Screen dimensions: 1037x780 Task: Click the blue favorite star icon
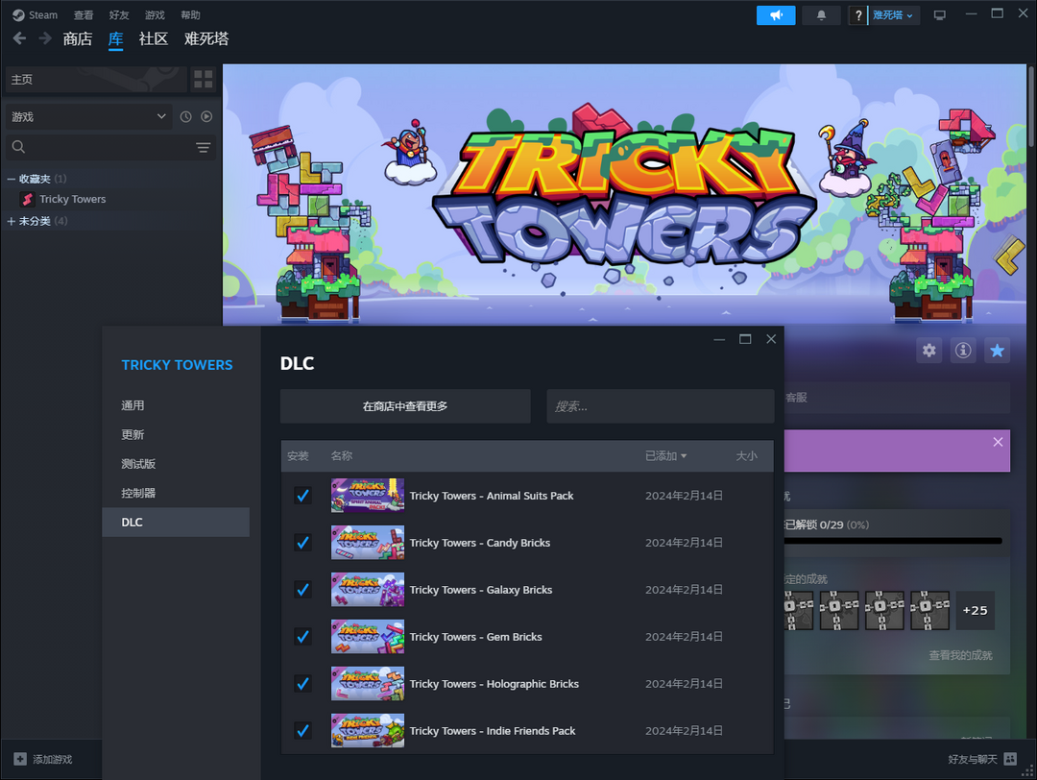pos(997,351)
